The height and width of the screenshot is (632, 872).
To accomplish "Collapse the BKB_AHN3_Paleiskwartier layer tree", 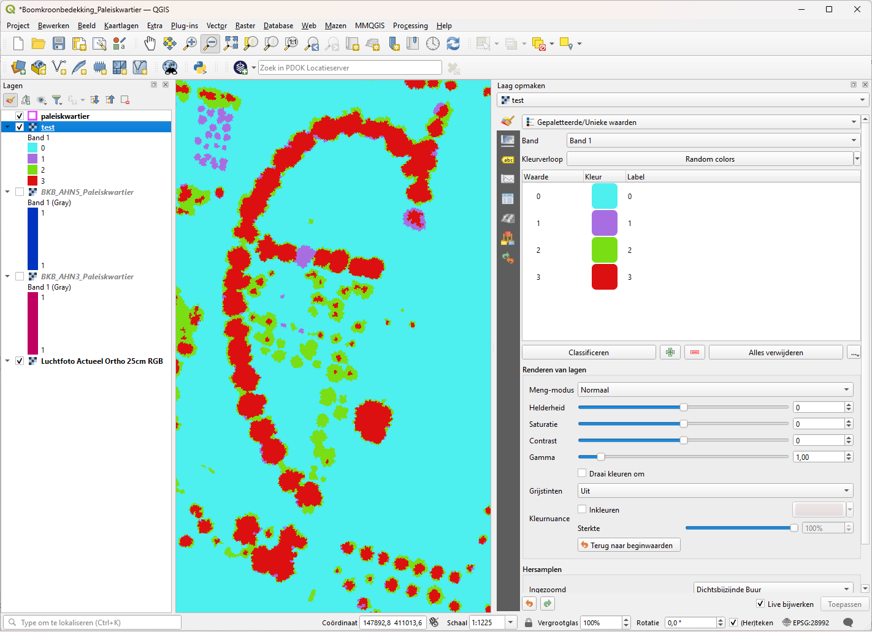I will (7, 276).
